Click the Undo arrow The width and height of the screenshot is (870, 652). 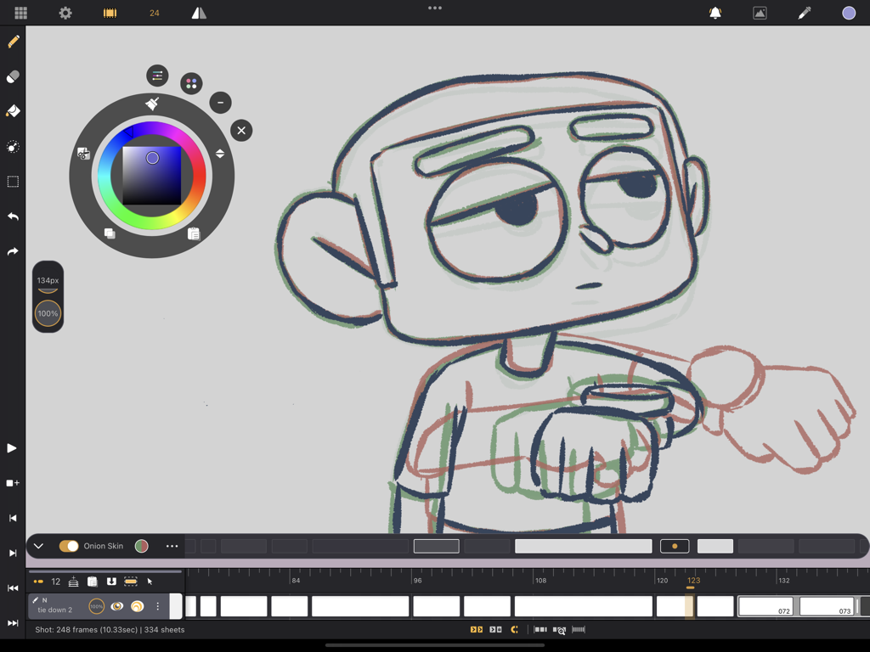tap(13, 216)
